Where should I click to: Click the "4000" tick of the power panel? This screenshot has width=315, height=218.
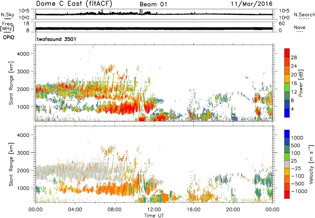click(23, 54)
